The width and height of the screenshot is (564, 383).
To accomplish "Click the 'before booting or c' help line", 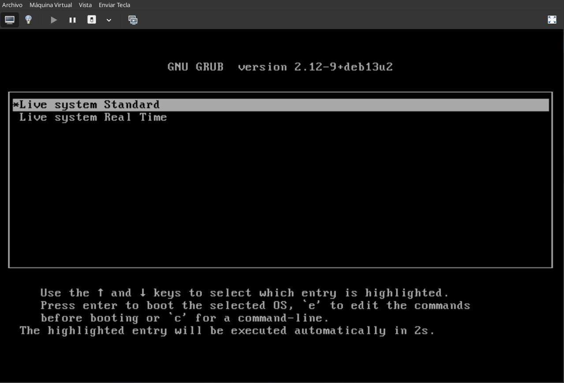I will (x=185, y=318).
